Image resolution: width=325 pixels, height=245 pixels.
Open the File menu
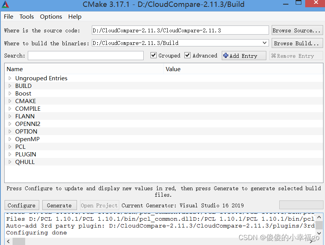pos(8,17)
